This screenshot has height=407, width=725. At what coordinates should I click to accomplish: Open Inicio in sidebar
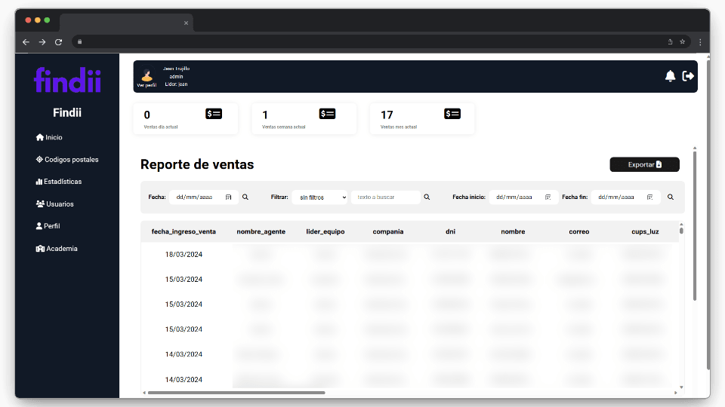(49, 137)
